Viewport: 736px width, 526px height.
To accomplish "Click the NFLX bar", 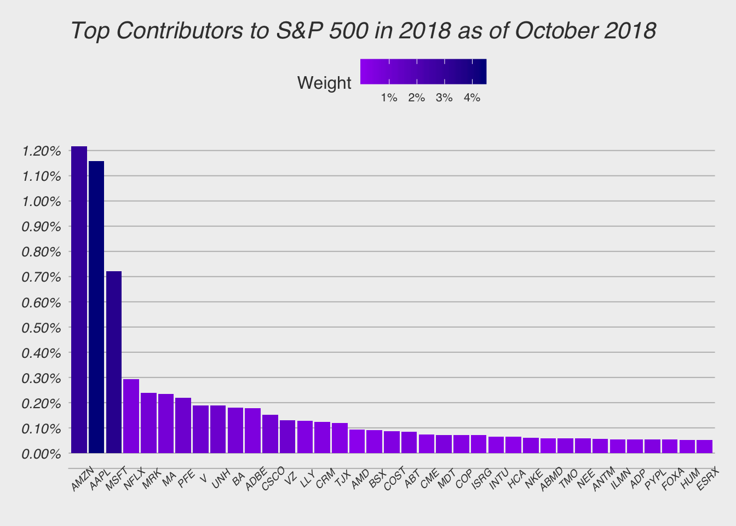I will coord(131,416).
